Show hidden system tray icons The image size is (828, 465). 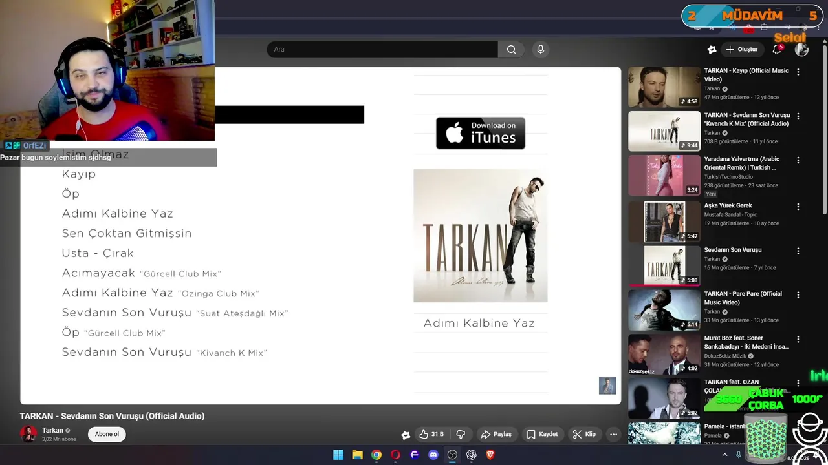click(x=724, y=455)
